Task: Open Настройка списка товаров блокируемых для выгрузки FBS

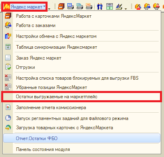Action: click(82, 78)
